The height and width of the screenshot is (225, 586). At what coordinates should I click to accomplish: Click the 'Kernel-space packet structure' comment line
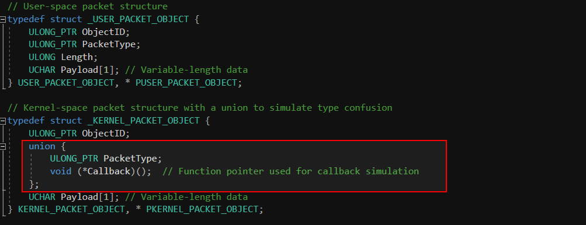point(200,108)
